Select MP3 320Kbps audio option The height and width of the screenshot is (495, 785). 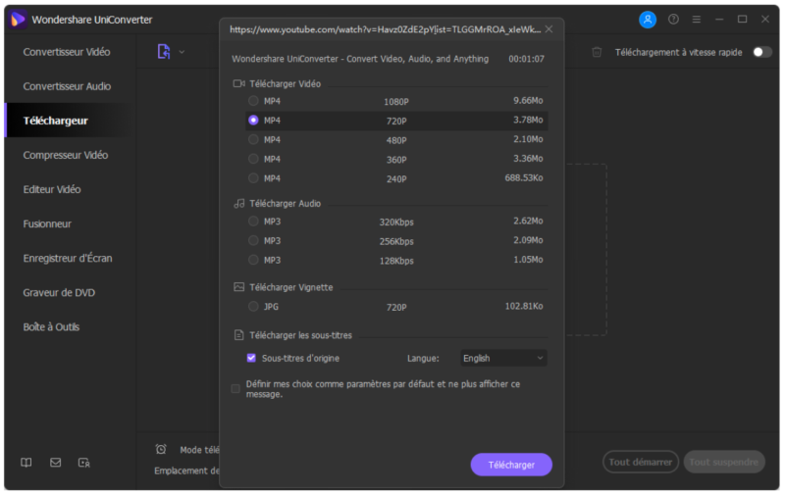(x=253, y=221)
